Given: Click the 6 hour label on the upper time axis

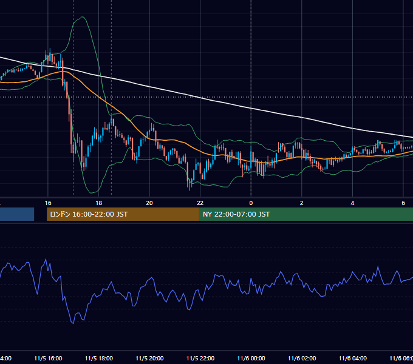Looking at the screenshot, I should 403,203.
